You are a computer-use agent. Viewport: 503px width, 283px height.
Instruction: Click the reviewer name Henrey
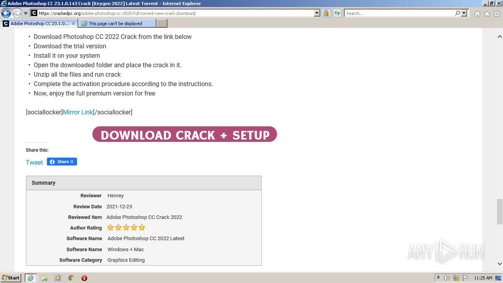[x=116, y=195]
